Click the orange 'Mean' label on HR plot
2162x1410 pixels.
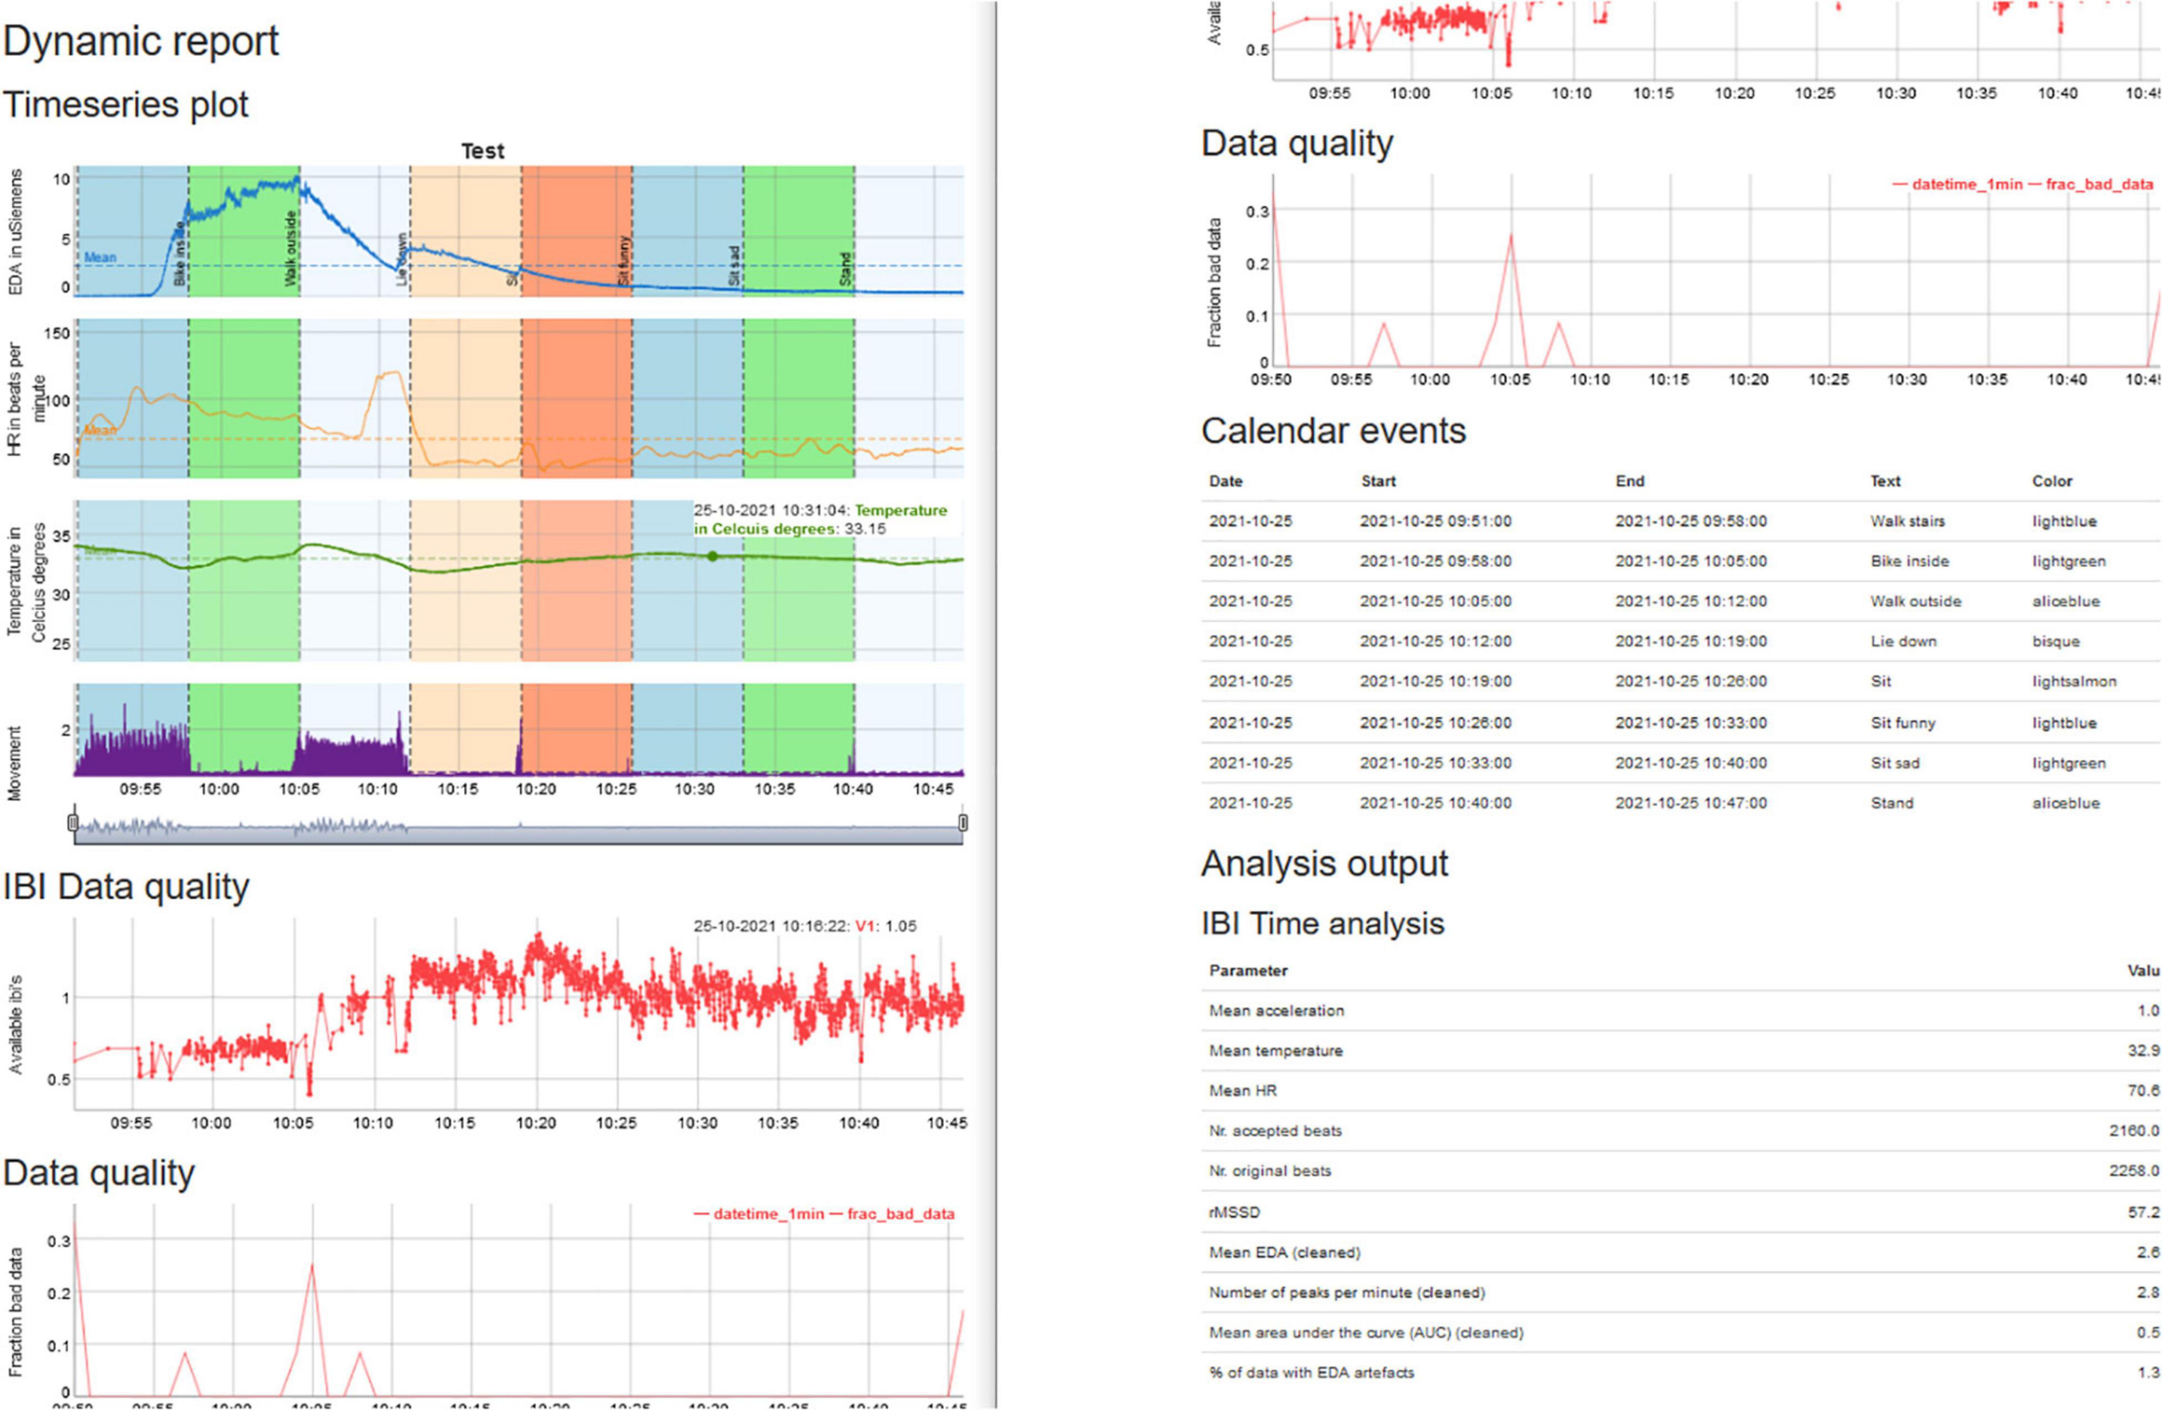pos(100,430)
